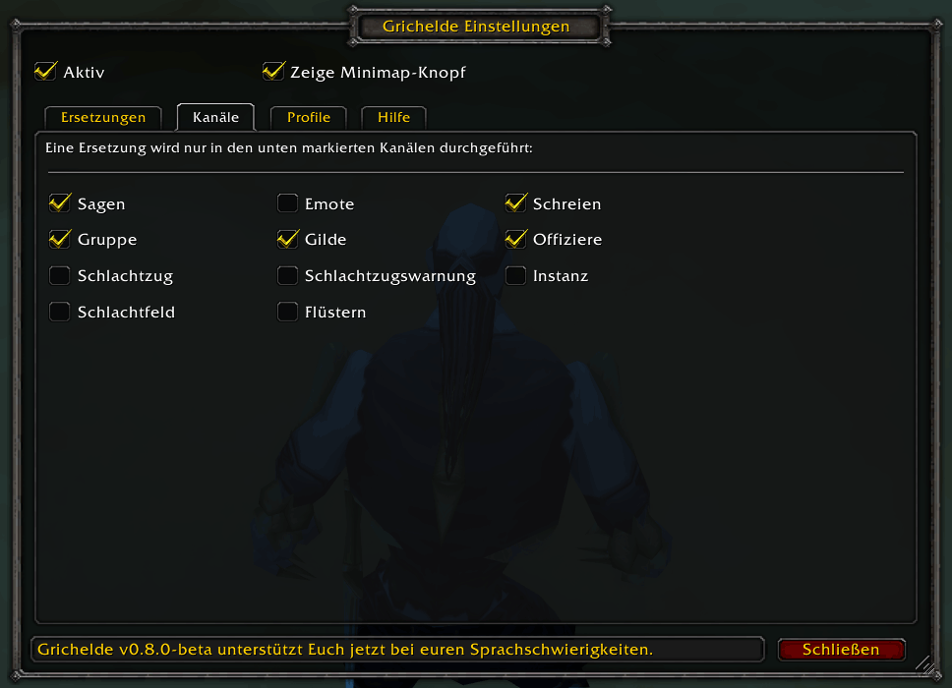Click the Schließen button
Screen dimensions: 952x688
(x=841, y=649)
